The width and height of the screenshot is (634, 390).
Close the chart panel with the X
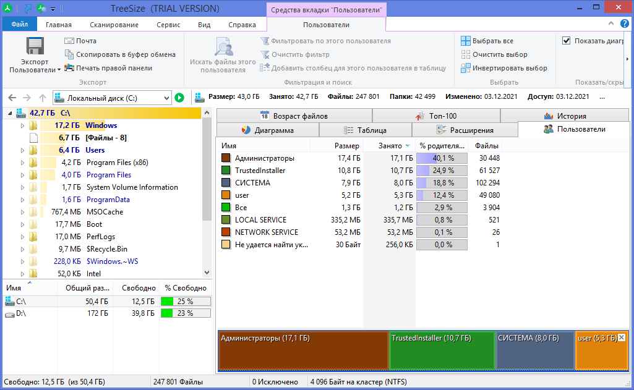tap(622, 337)
